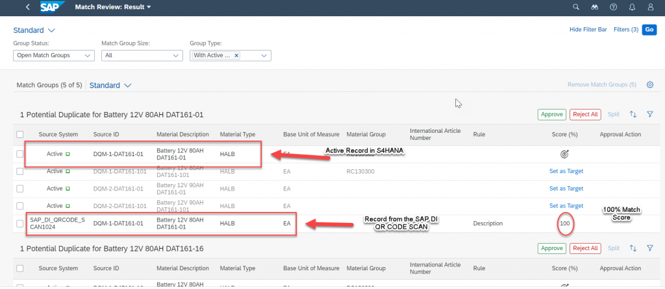Image resolution: width=665 pixels, height=289 pixels.
Task: Click RC130300 material group cell
Action: point(360,171)
